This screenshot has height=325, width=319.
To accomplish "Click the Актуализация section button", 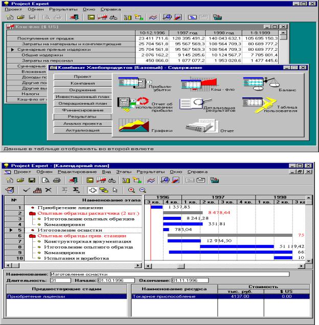I will (82, 130).
